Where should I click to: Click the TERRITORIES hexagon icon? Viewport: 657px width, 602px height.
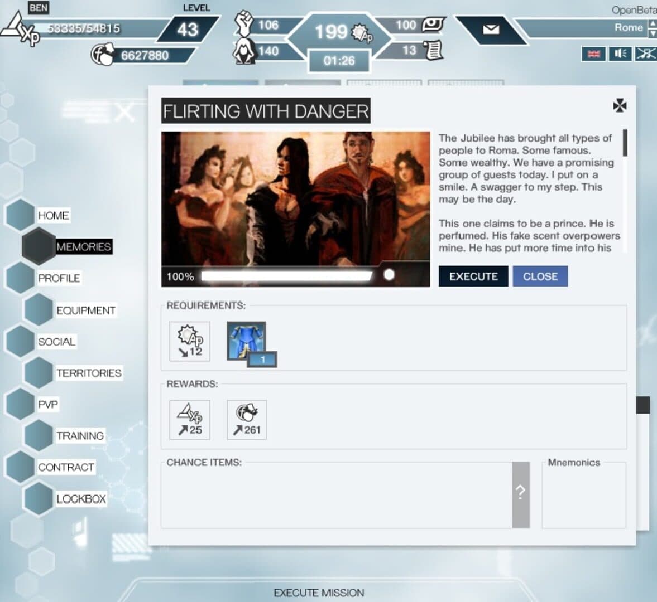[39, 373]
